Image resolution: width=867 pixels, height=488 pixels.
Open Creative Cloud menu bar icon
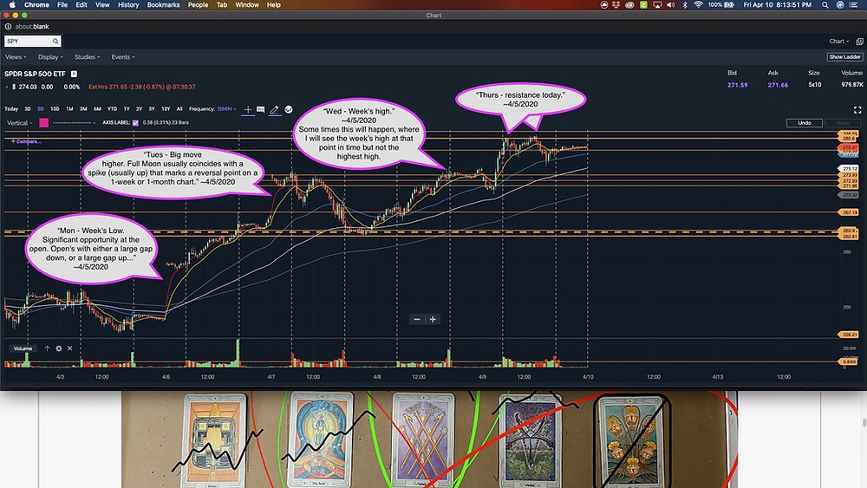coord(629,4)
